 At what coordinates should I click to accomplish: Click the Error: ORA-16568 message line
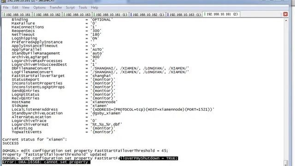(46, 162)
